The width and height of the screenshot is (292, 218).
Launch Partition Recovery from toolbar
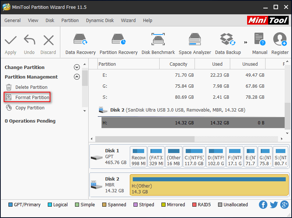(x=118, y=44)
